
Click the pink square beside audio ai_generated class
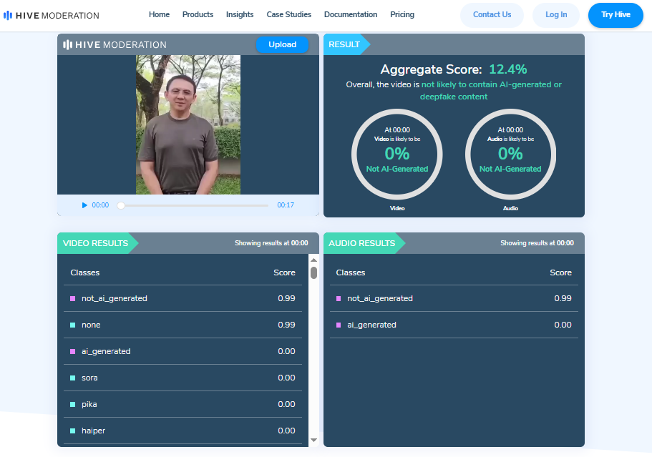coord(339,325)
